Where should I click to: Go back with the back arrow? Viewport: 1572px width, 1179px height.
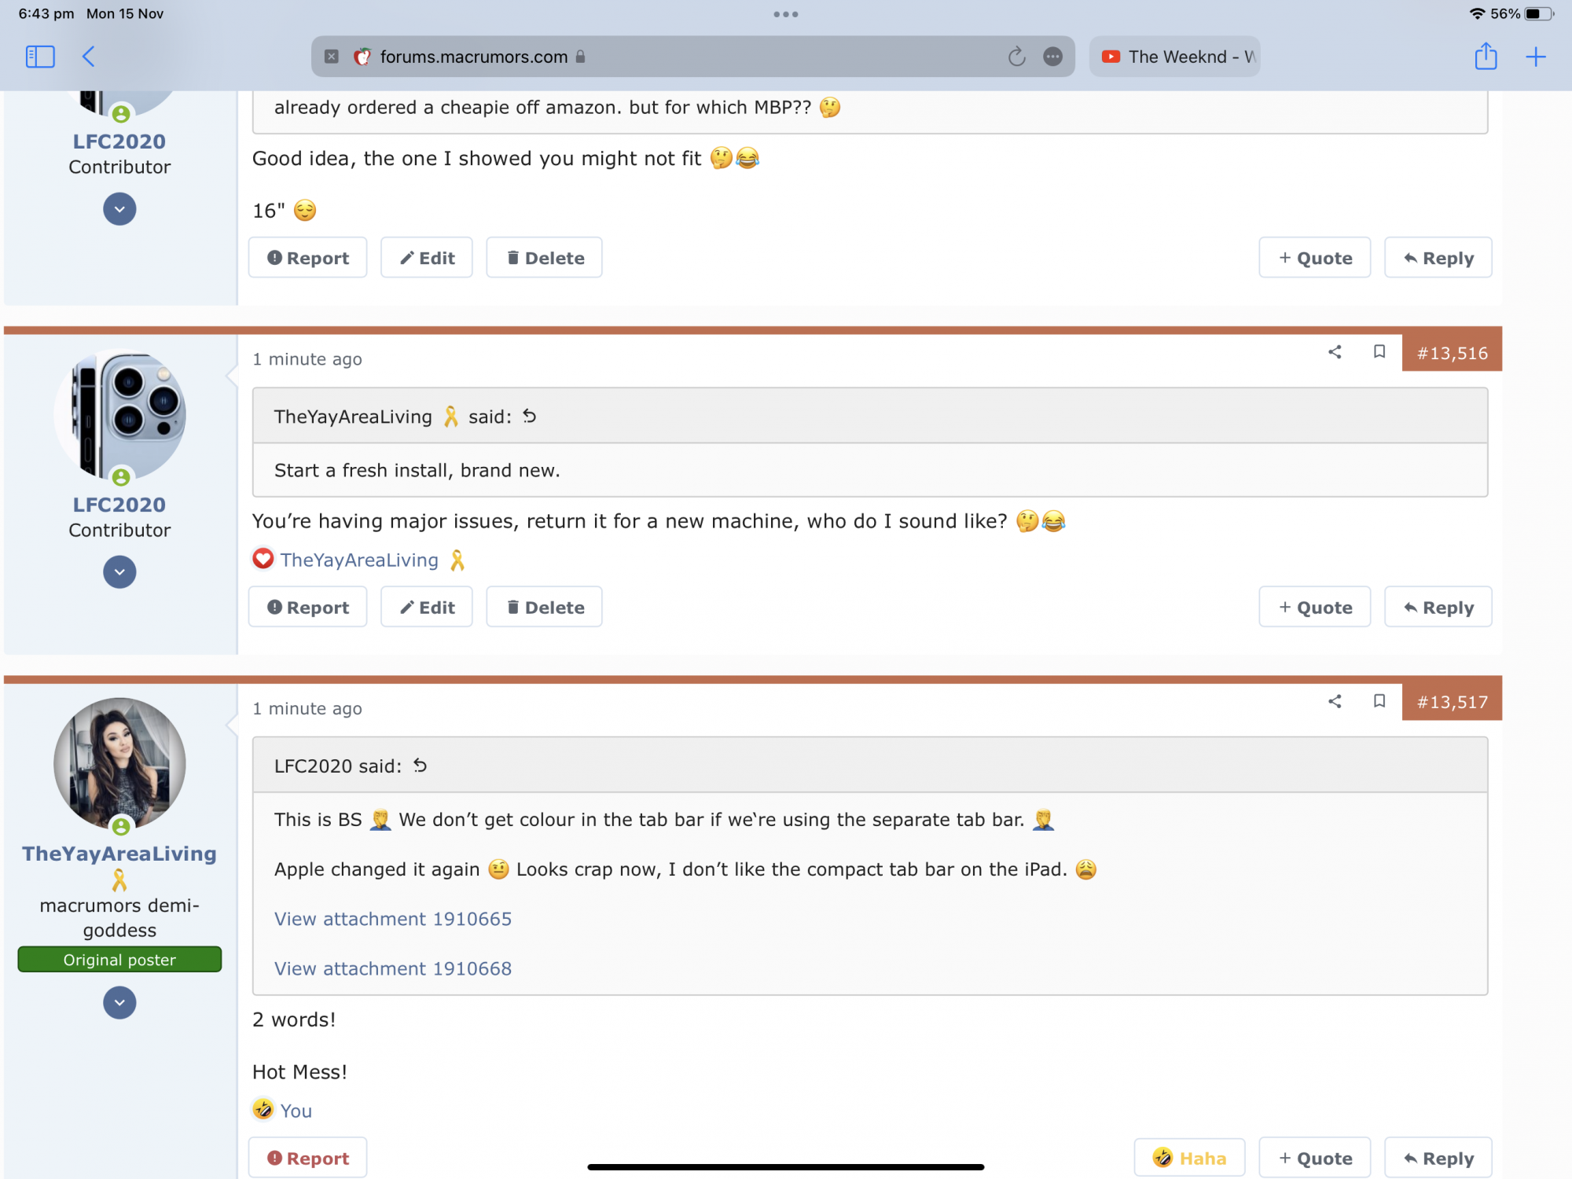point(89,57)
